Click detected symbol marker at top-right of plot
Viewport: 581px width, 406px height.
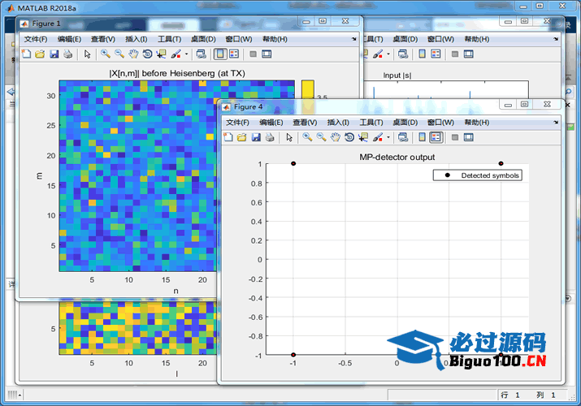tap(501, 163)
